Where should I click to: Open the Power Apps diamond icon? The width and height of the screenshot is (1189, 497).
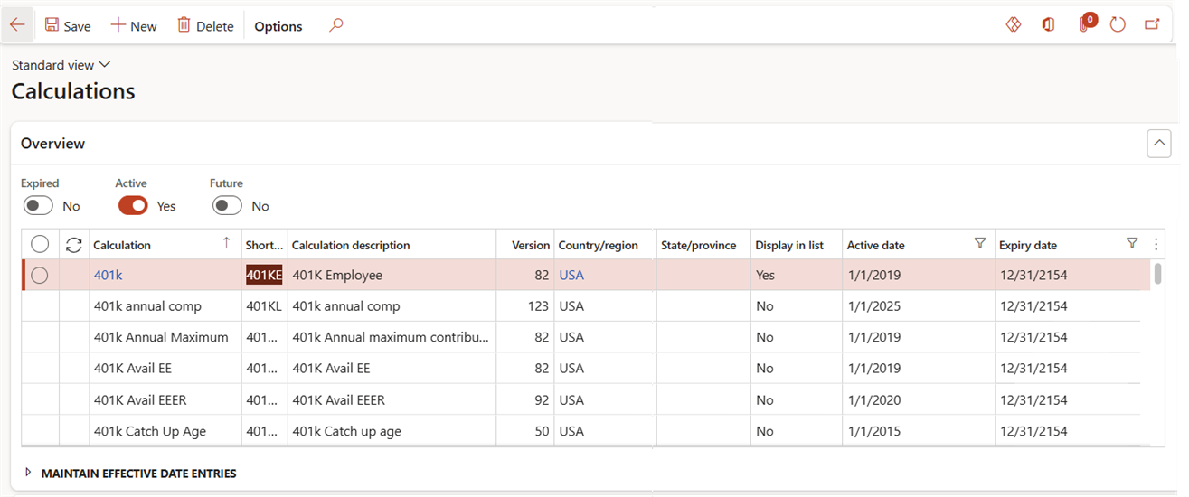pyautogui.click(x=1014, y=25)
